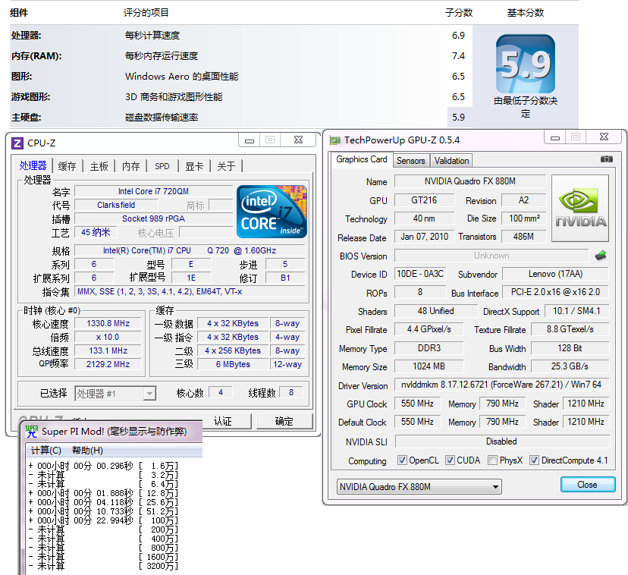Open the 显卡 tab in CPU-Z
The width and height of the screenshot is (628, 575).
click(194, 166)
